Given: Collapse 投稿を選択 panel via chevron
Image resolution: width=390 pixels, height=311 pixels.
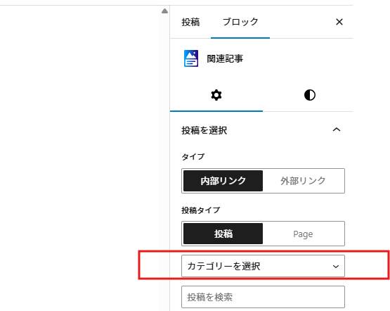Looking at the screenshot, I should (x=337, y=129).
